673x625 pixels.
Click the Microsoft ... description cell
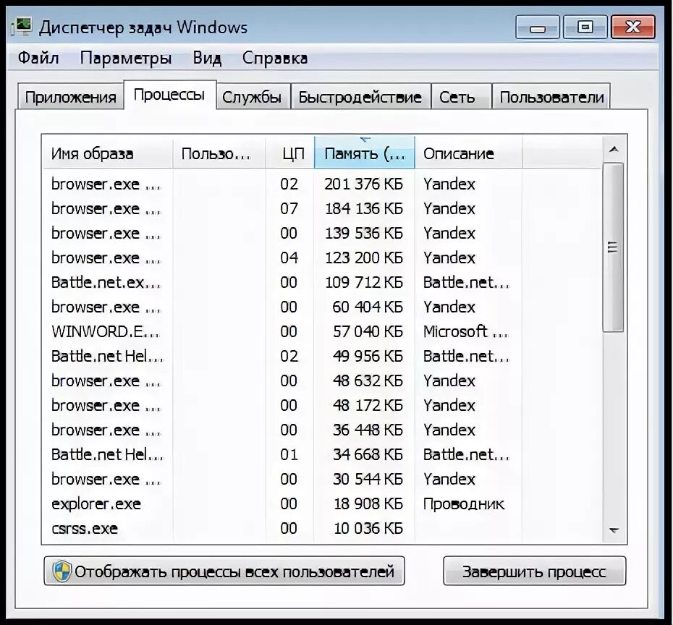pos(465,331)
